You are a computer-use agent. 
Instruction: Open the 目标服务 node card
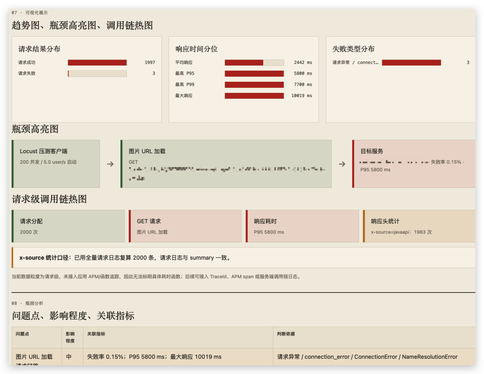coord(414,164)
